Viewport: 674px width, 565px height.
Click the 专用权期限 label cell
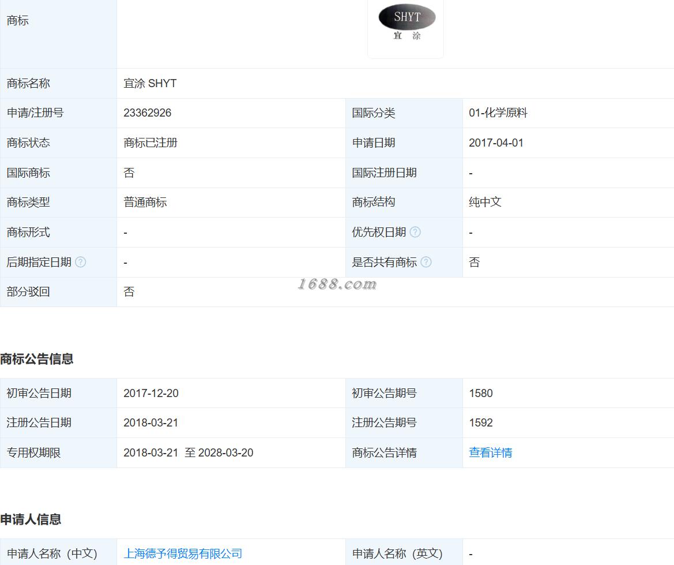point(58,452)
